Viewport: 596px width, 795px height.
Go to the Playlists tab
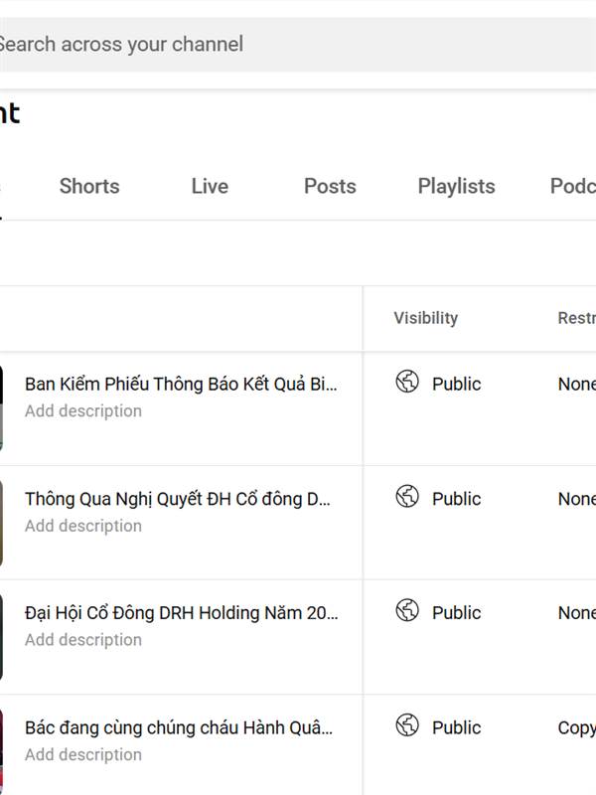pyautogui.click(x=456, y=186)
